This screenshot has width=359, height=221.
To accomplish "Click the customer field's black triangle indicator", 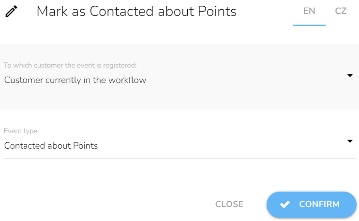I will [350, 76].
